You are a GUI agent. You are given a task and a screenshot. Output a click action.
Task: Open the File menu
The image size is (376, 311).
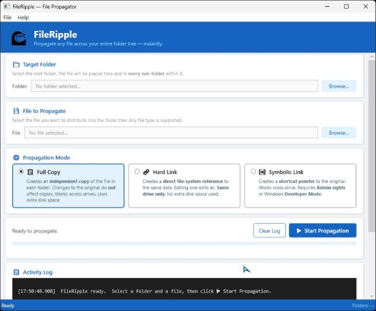tap(7, 17)
